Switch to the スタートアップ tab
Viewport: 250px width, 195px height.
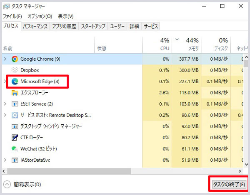(x=93, y=26)
